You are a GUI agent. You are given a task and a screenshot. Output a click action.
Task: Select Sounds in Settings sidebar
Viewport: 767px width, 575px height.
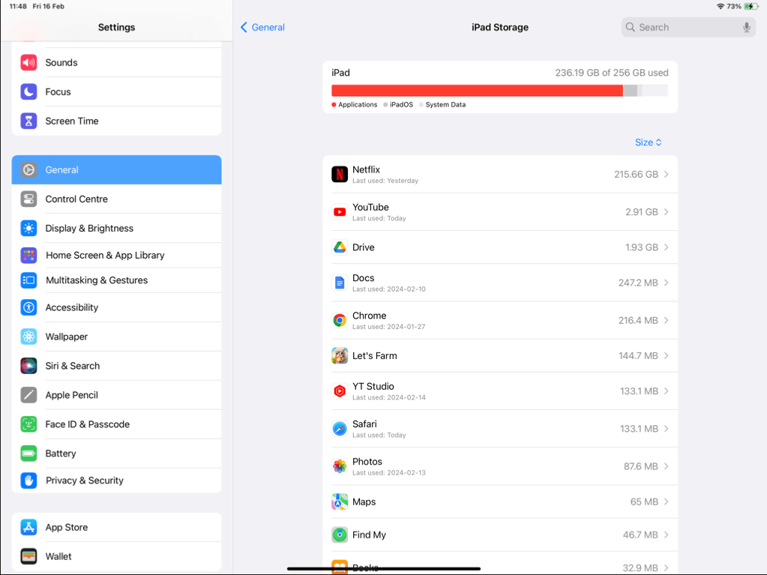point(116,62)
